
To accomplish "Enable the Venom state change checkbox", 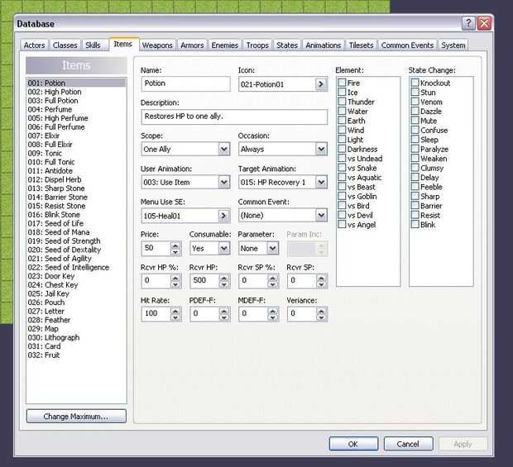I will [x=415, y=102].
